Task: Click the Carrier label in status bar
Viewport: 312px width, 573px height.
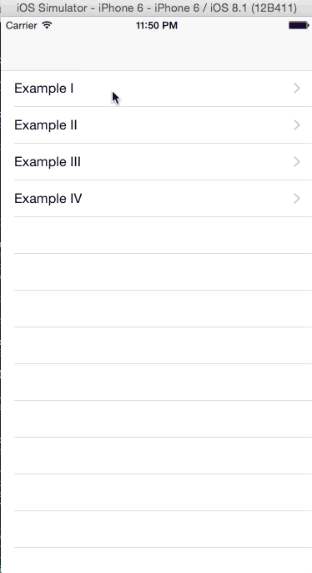Action: [x=22, y=26]
